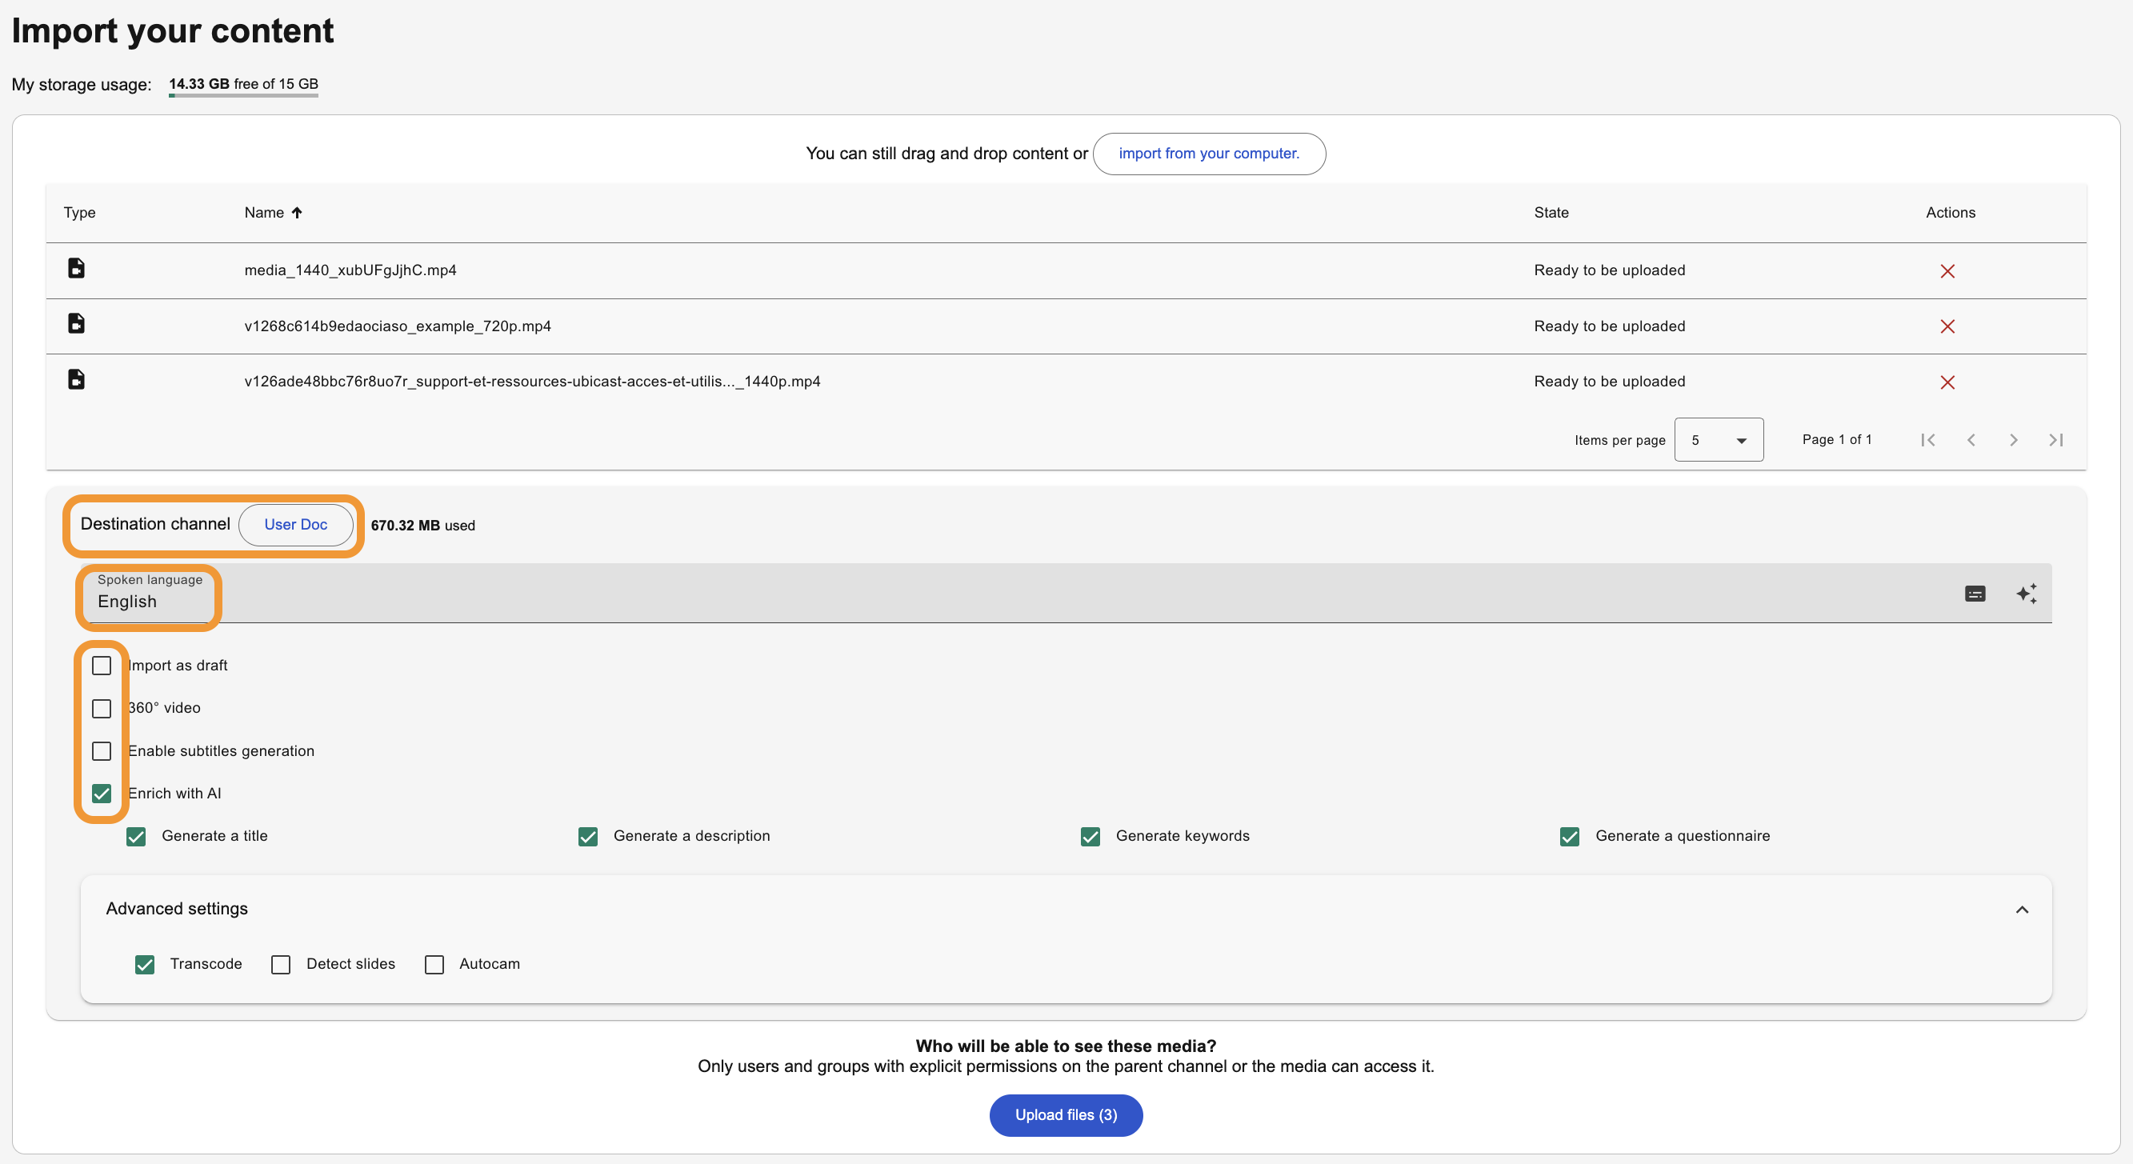Open Spoken language English selector
The height and width of the screenshot is (1164, 2133).
point(1065,594)
